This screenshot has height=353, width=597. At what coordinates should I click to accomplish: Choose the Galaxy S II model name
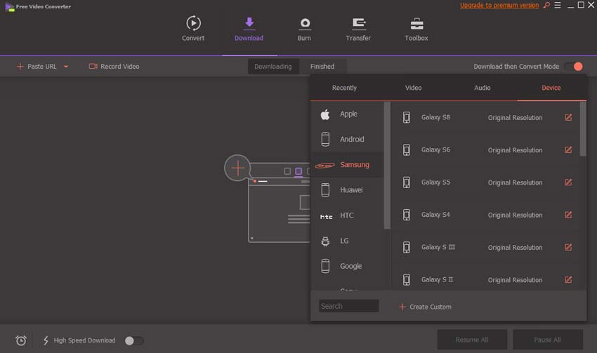click(x=437, y=279)
